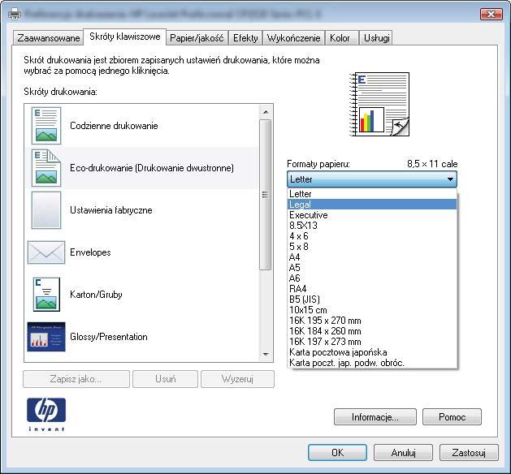Click the Karton/Gruby shortcut icon

46,295
